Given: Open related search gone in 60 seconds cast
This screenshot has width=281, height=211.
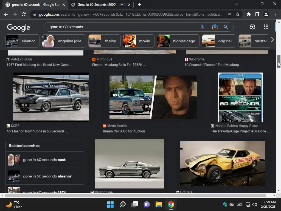Looking at the screenshot, I should [x=45, y=160].
